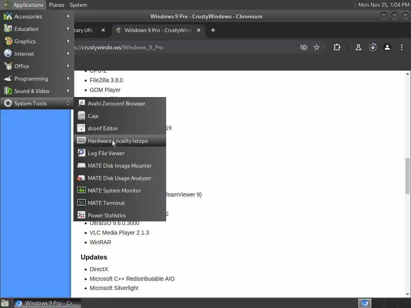Image resolution: width=411 pixels, height=308 pixels.
Task: Expand the Office submenu arrow
Action: [x=68, y=66]
